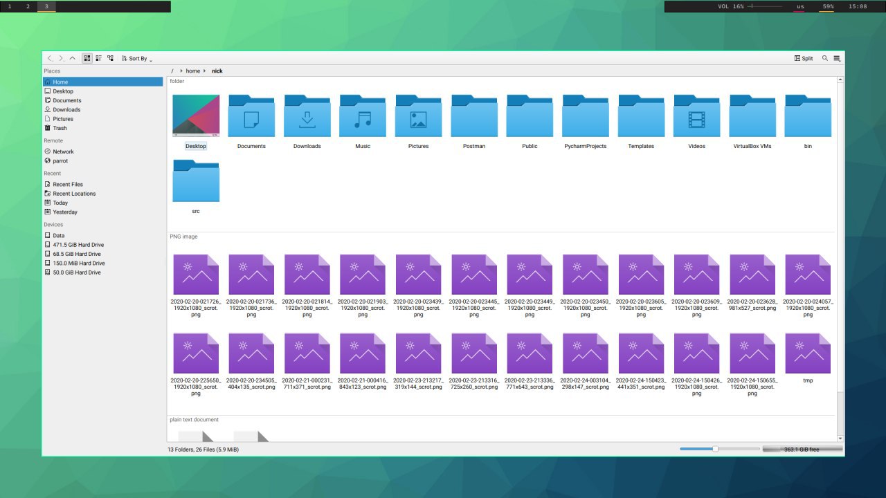Select the PycharmProjects folder icon
Viewport: 886px width, 498px height.
click(x=586, y=116)
